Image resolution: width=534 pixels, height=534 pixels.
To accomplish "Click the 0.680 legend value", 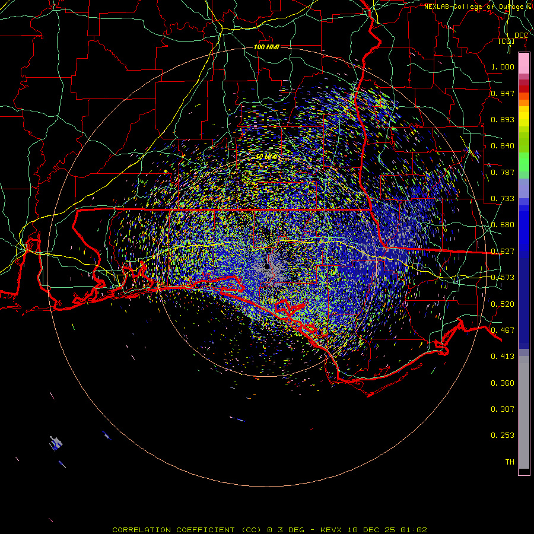I will click(x=503, y=225).
